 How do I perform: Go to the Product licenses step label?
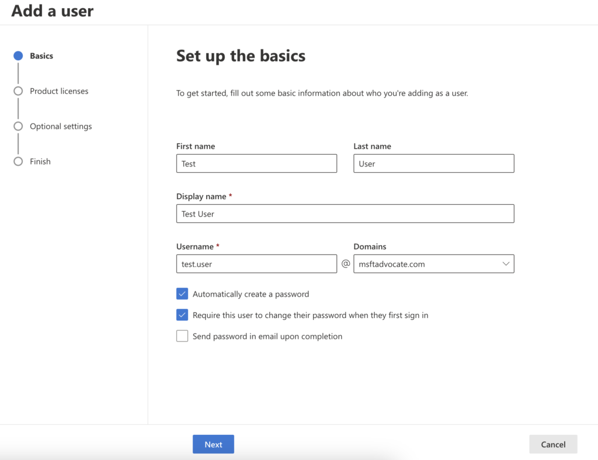pos(59,91)
